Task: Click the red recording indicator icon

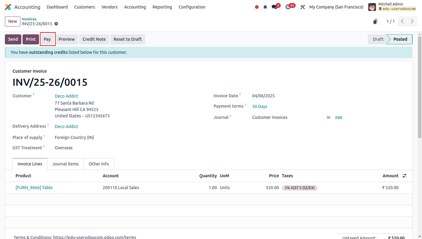Action: (x=257, y=7)
